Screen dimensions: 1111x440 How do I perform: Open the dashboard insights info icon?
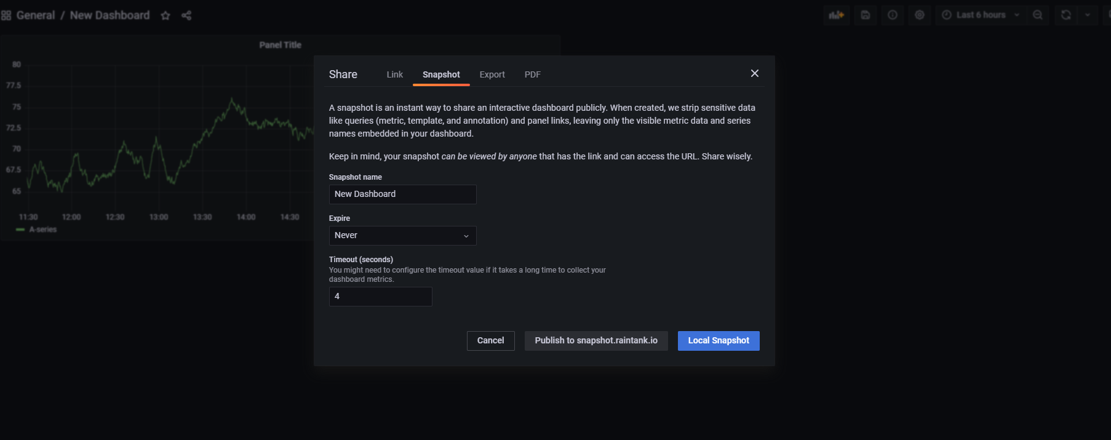click(x=893, y=15)
